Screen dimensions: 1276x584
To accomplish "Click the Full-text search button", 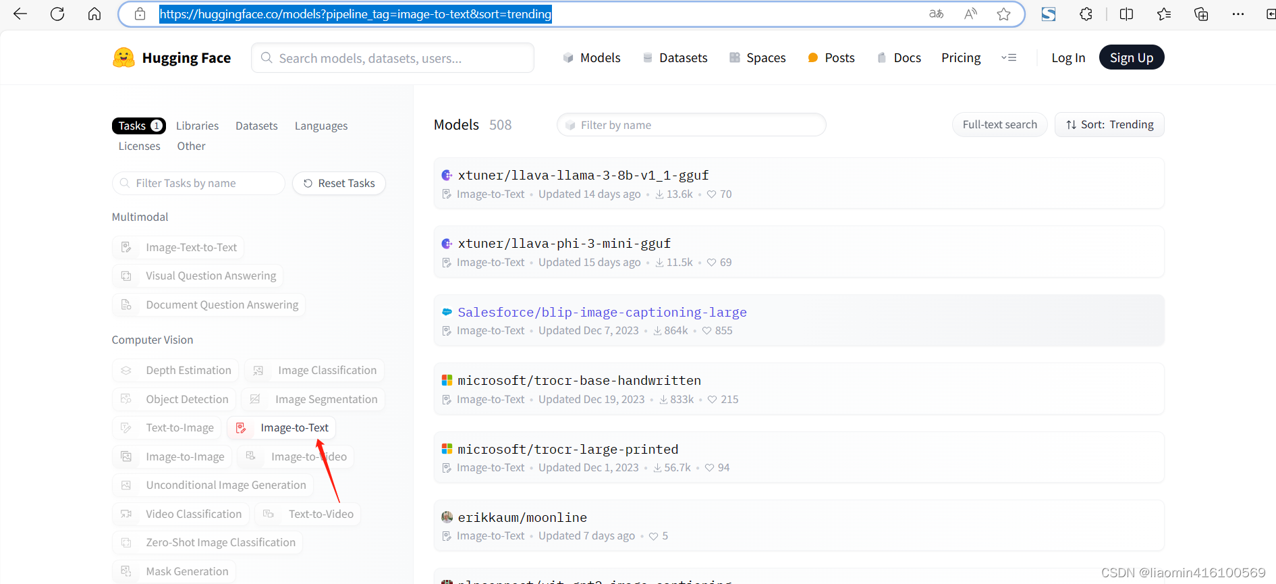I will coord(1000,125).
